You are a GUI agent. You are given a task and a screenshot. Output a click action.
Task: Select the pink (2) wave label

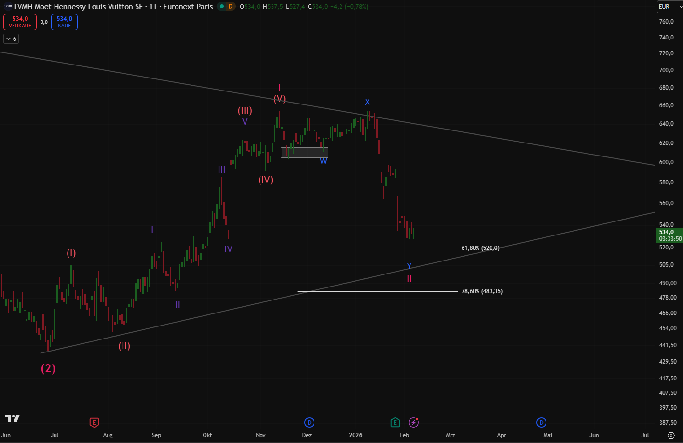[48, 368]
